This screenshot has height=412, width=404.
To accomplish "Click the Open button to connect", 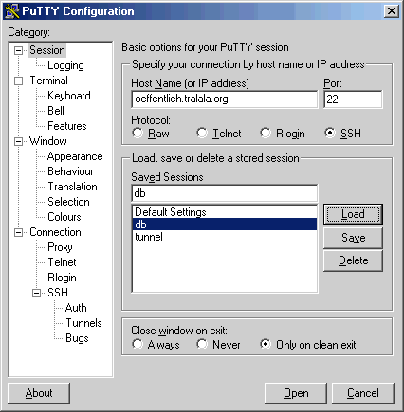I will point(296,393).
